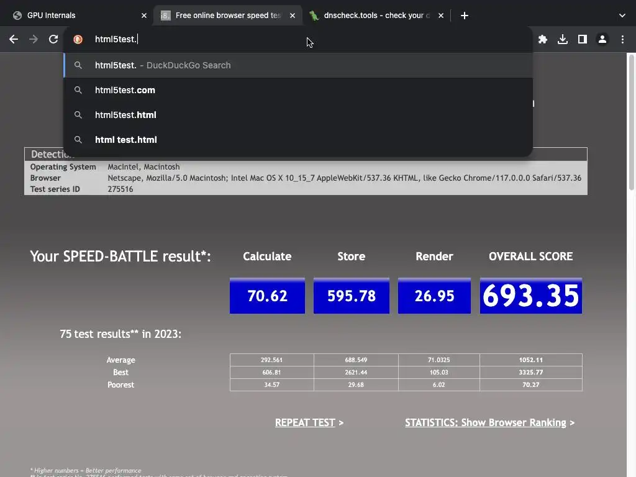Screen dimensions: 636x477
Task: Click the OVERALL SCORE column heading
Action: [x=531, y=257]
